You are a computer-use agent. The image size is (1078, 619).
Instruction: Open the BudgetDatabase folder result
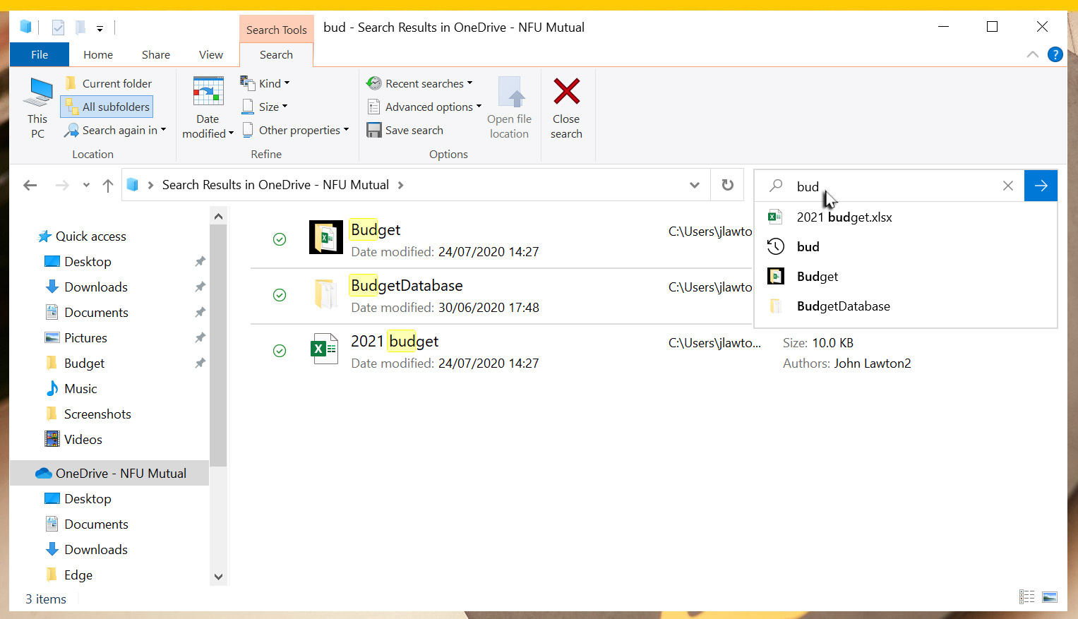pos(407,286)
